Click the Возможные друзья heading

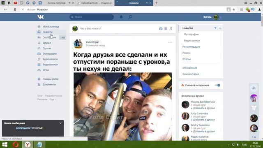(x=193, y=96)
